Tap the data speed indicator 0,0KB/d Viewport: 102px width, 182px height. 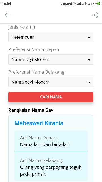click(x=66, y=4)
